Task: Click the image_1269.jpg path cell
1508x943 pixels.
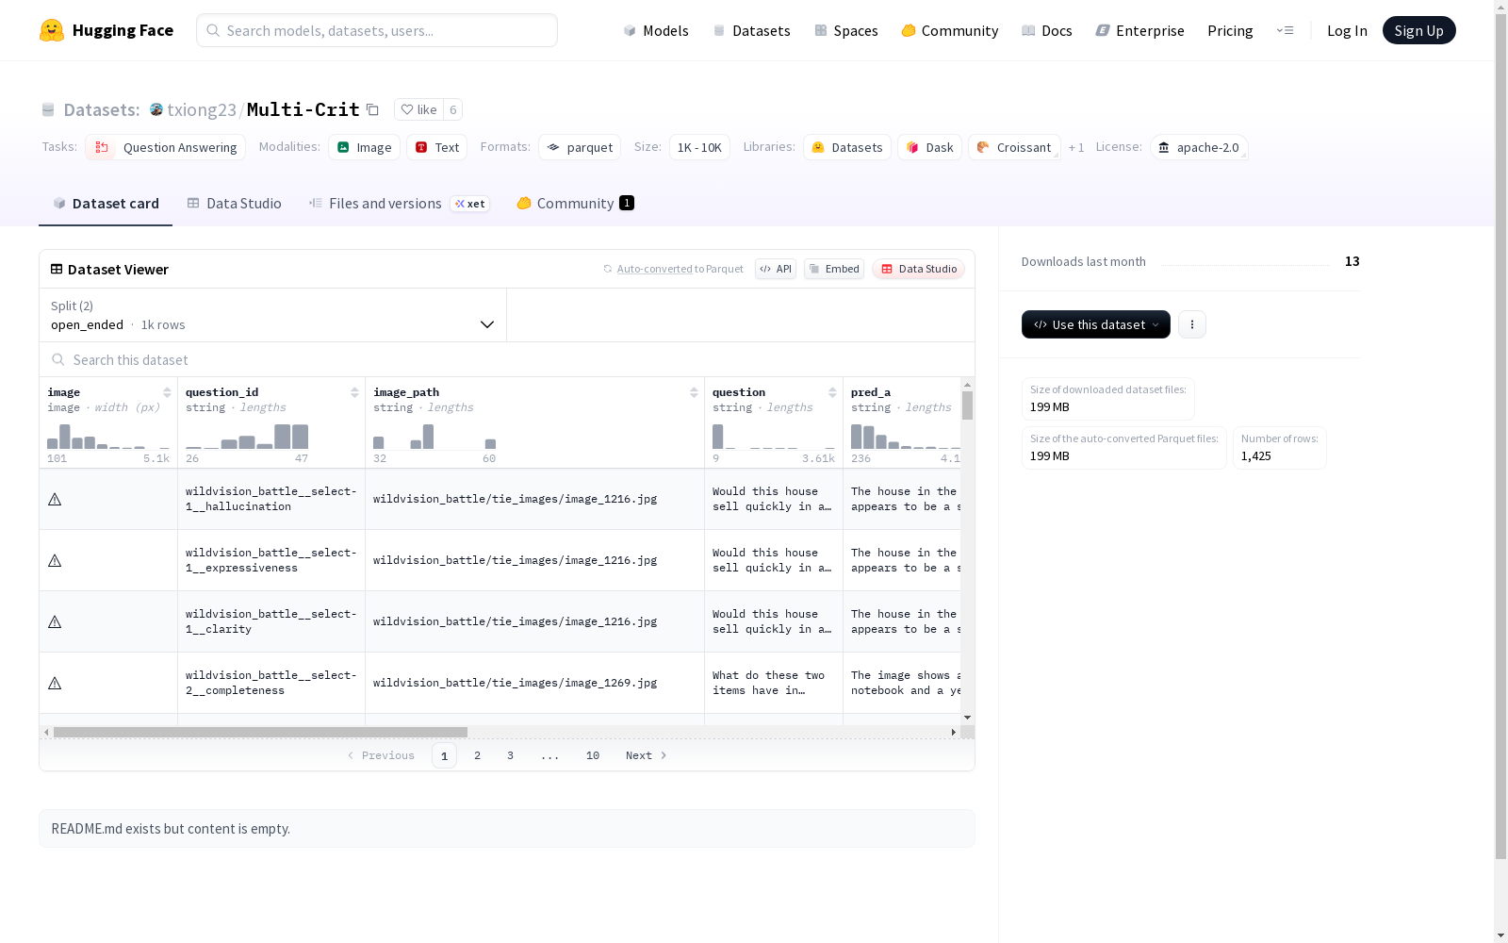Action: [534, 683]
